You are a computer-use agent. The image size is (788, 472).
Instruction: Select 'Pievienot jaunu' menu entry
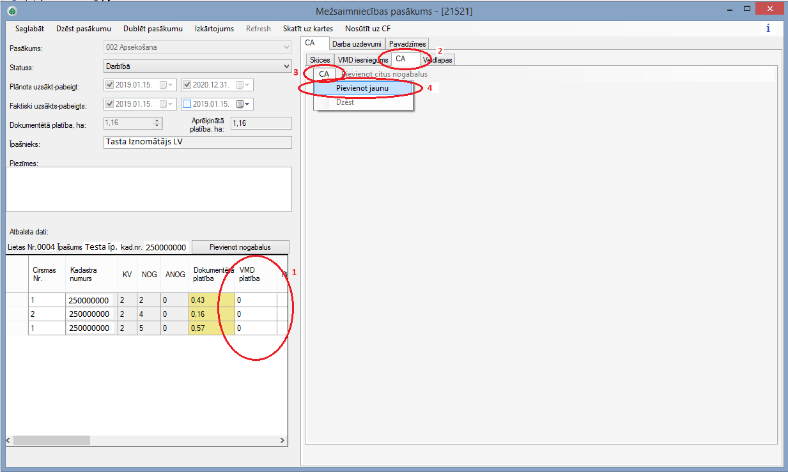362,88
